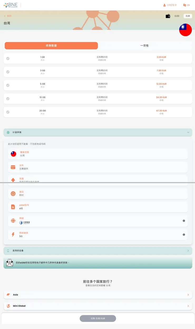Switch to the 一次性 tab

[x=144, y=46]
